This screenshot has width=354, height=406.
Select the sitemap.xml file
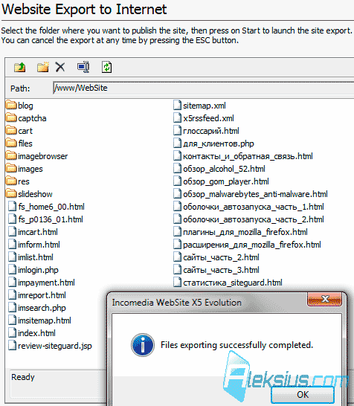pos(199,106)
